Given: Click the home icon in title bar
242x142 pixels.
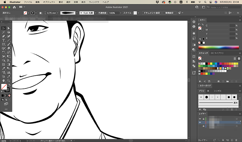Looking at the screenshot, I should pyautogui.click(x=14, y=7).
